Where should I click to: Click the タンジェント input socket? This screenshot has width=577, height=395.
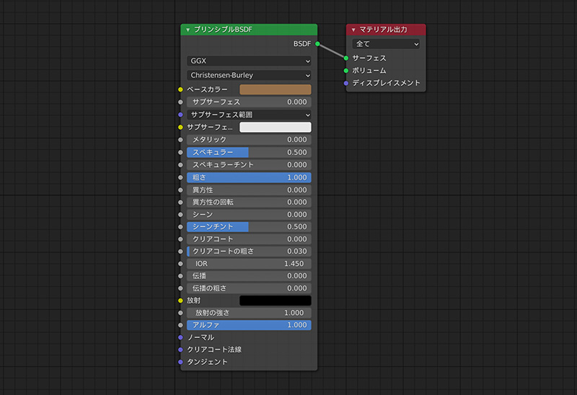tap(180, 362)
